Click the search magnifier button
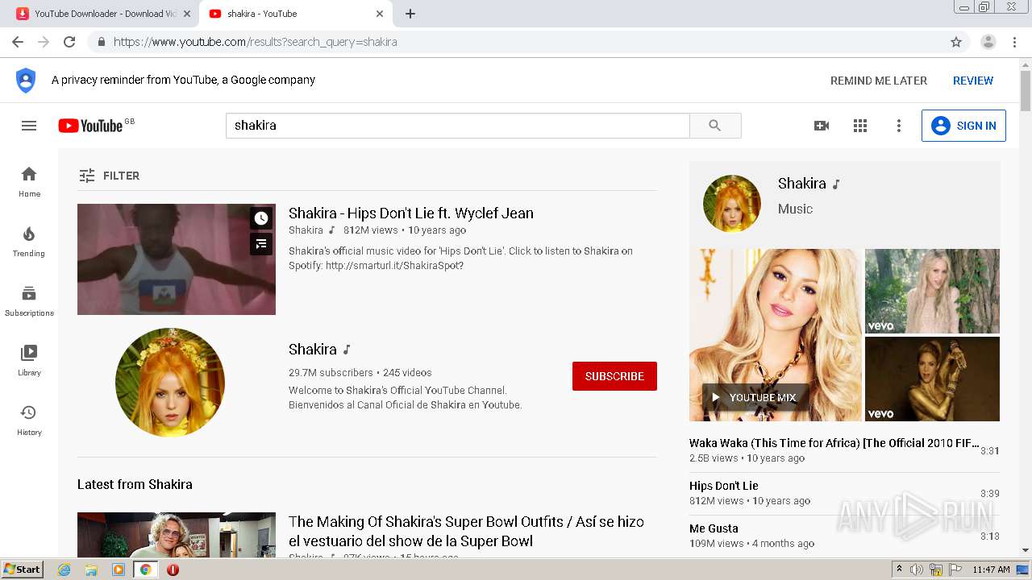This screenshot has height=580, width=1032. click(x=715, y=126)
